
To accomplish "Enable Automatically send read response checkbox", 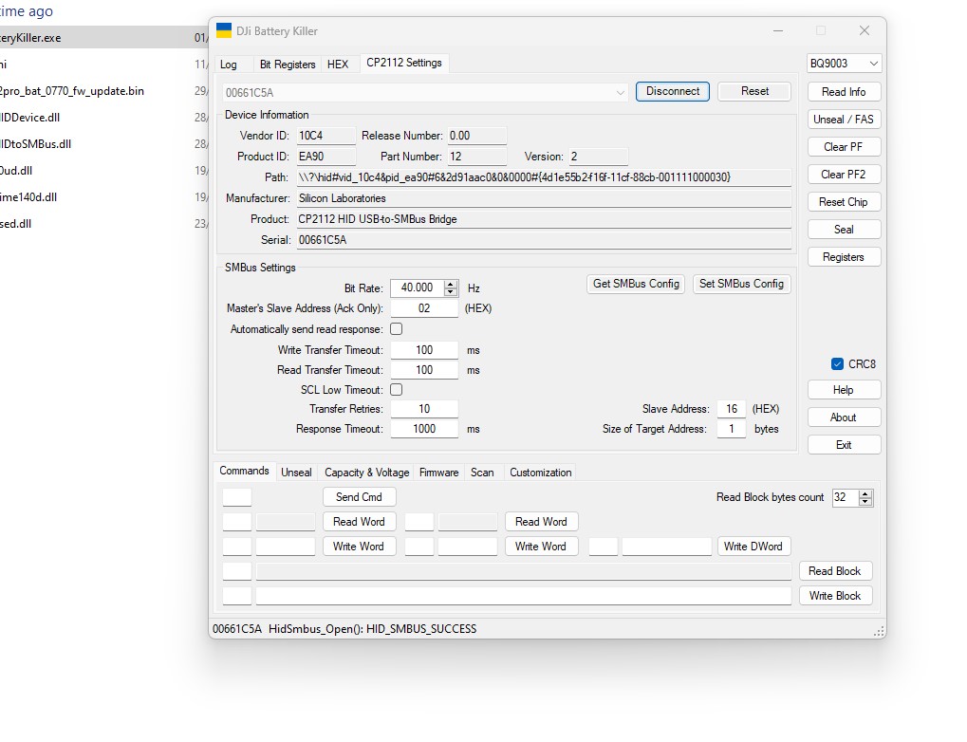I will click(397, 329).
